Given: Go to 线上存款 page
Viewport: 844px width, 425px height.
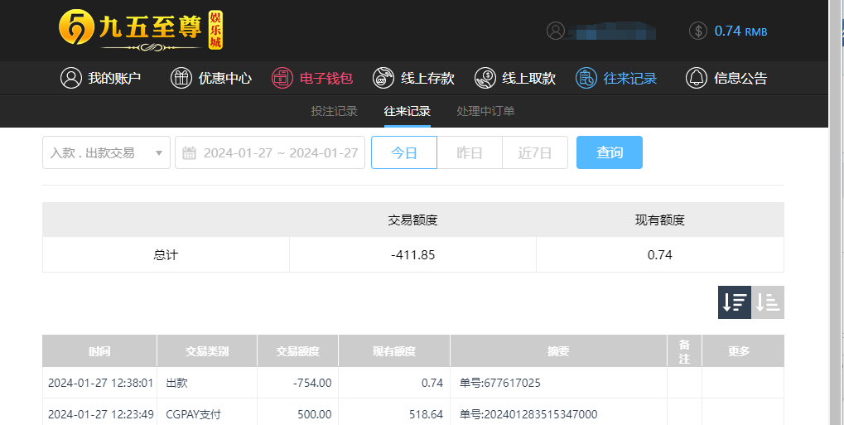Looking at the screenshot, I should click(x=413, y=78).
